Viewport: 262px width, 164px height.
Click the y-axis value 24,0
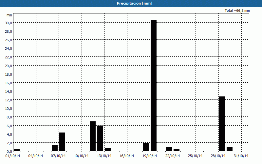tap(9, 49)
